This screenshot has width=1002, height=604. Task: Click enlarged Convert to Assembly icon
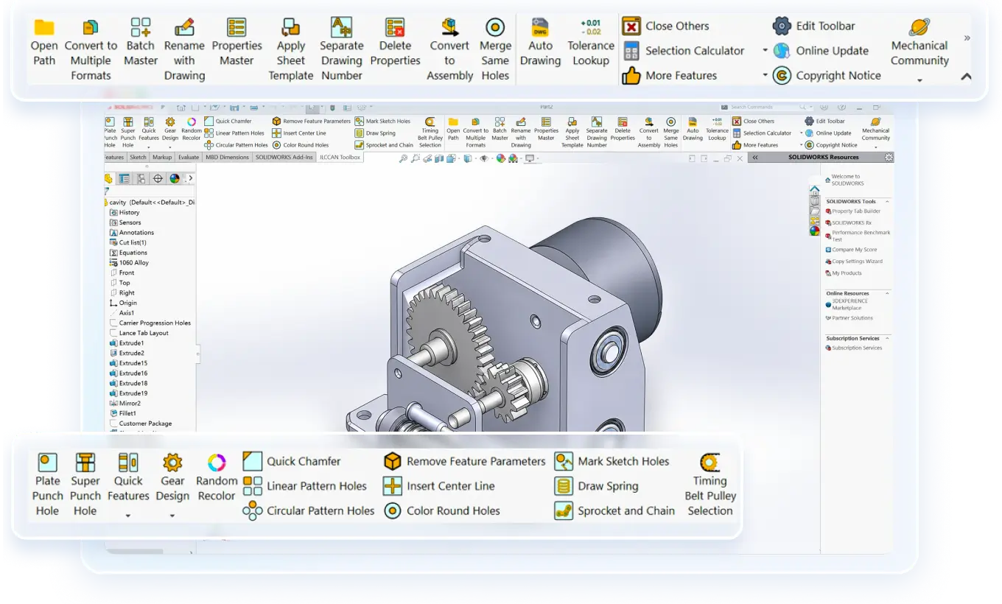pos(449,27)
